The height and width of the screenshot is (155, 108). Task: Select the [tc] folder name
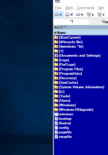tap(62, 92)
